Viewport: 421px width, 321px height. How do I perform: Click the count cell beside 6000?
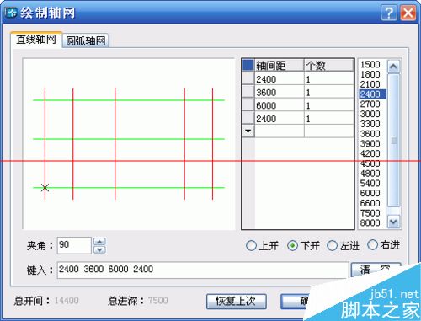click(329, 105)
